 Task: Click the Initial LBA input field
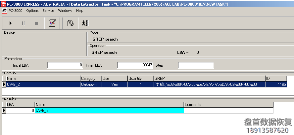click(65, 65)
